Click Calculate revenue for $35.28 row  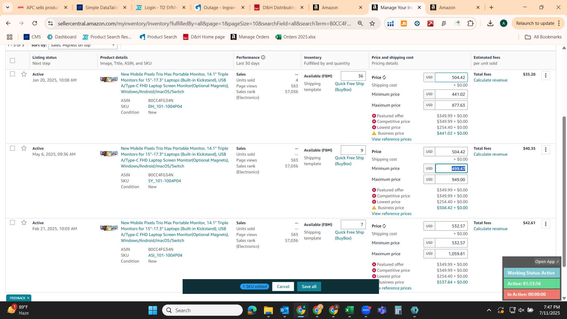pos(490,80)
